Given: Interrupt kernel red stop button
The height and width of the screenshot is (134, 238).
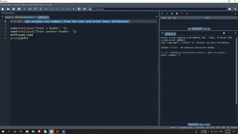Looking at the screenshot, I should (x=229, y=33).
